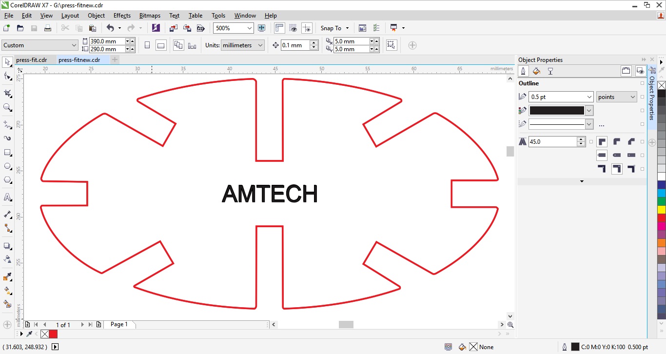
Task: Set outline to mitered corners
Action: (x=602, y=142)
